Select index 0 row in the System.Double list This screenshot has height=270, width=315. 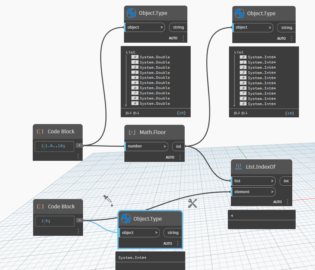(151, 57)
